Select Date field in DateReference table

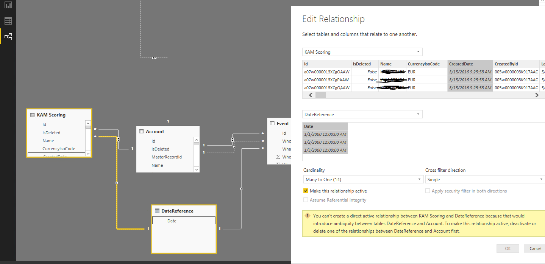(x=184, y=221)
